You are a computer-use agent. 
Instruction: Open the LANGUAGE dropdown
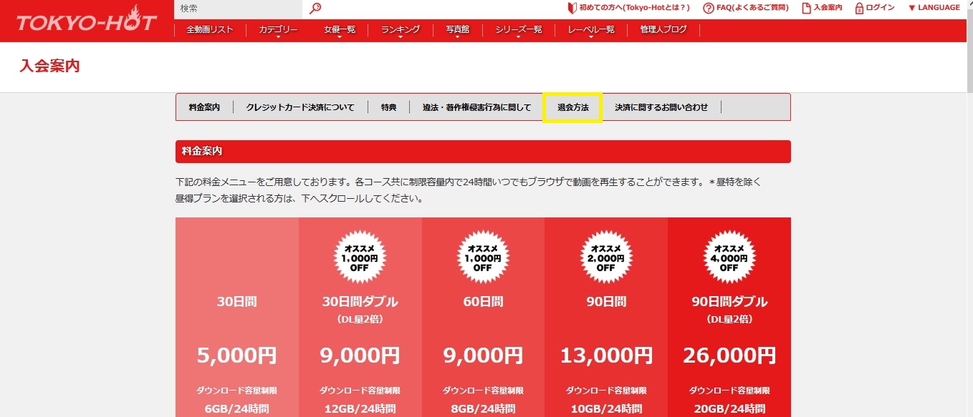tap(934, 8)
